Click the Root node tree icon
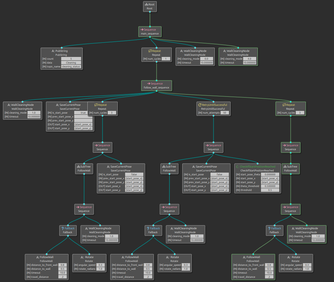This screenshot has height=282, width=334. click(x=146, y=4)
